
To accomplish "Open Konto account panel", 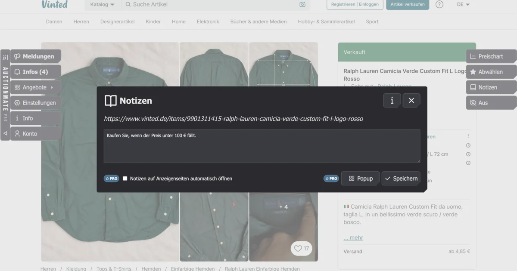I will [35, 134].
